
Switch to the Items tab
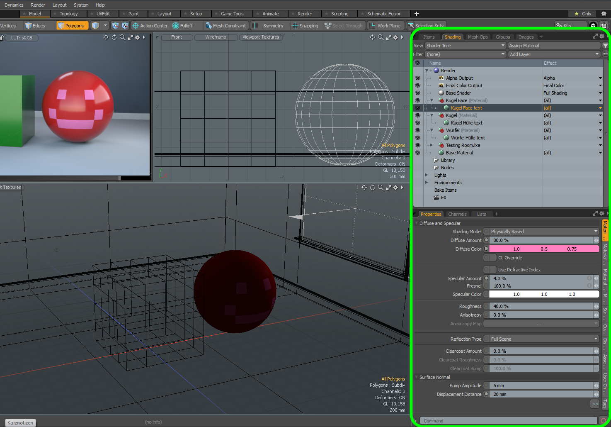click(429, 37)
